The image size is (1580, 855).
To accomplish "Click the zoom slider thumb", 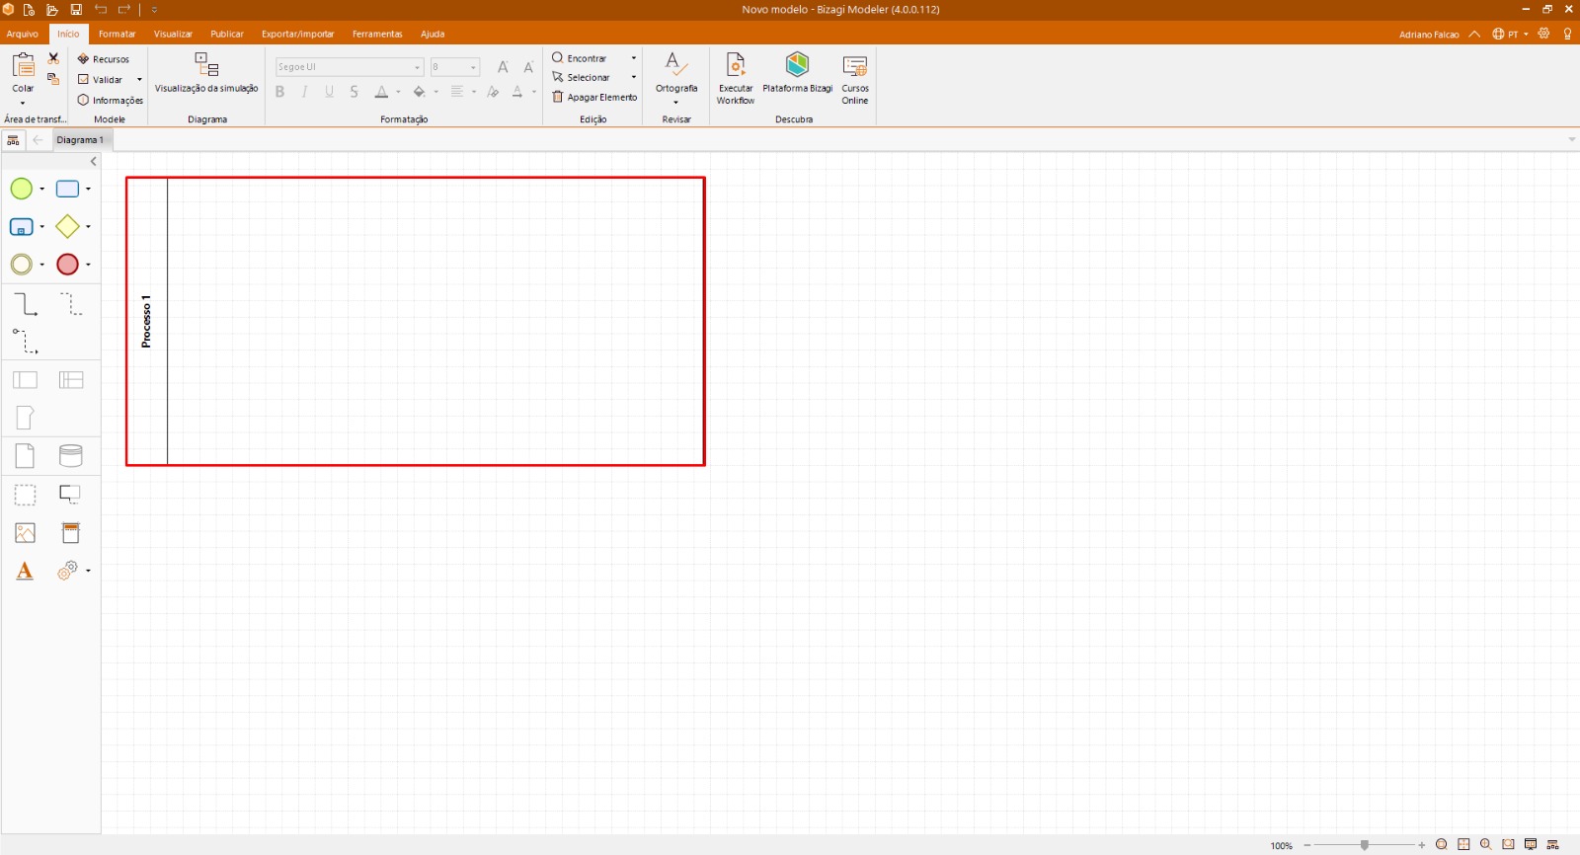I will tap(1365, 845).
